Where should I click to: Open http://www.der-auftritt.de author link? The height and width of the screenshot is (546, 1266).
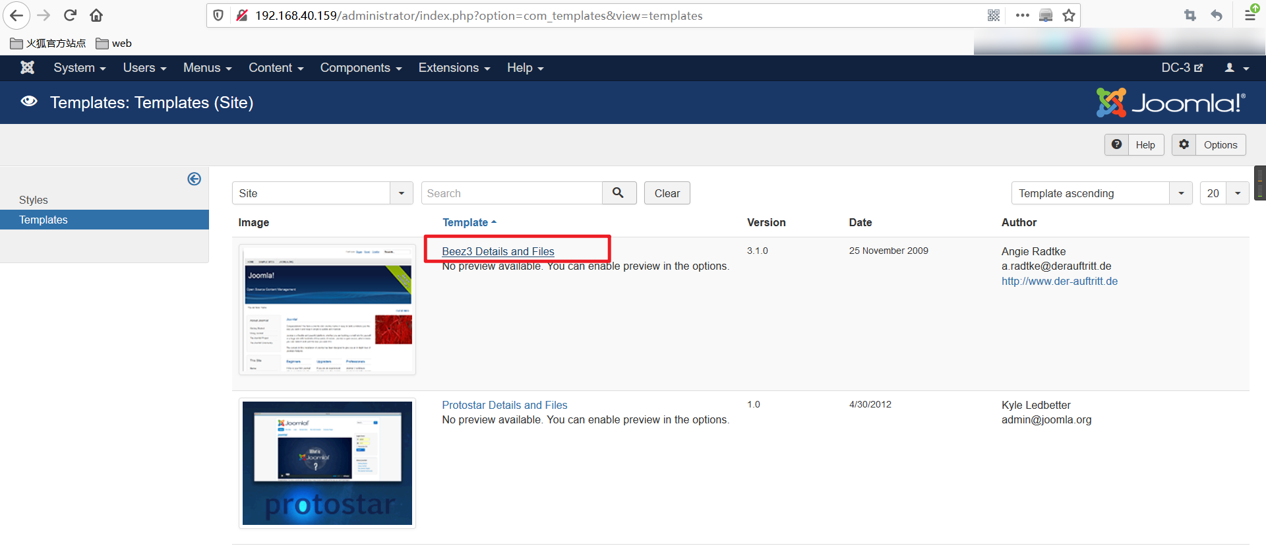click(x=1060, y=281)
